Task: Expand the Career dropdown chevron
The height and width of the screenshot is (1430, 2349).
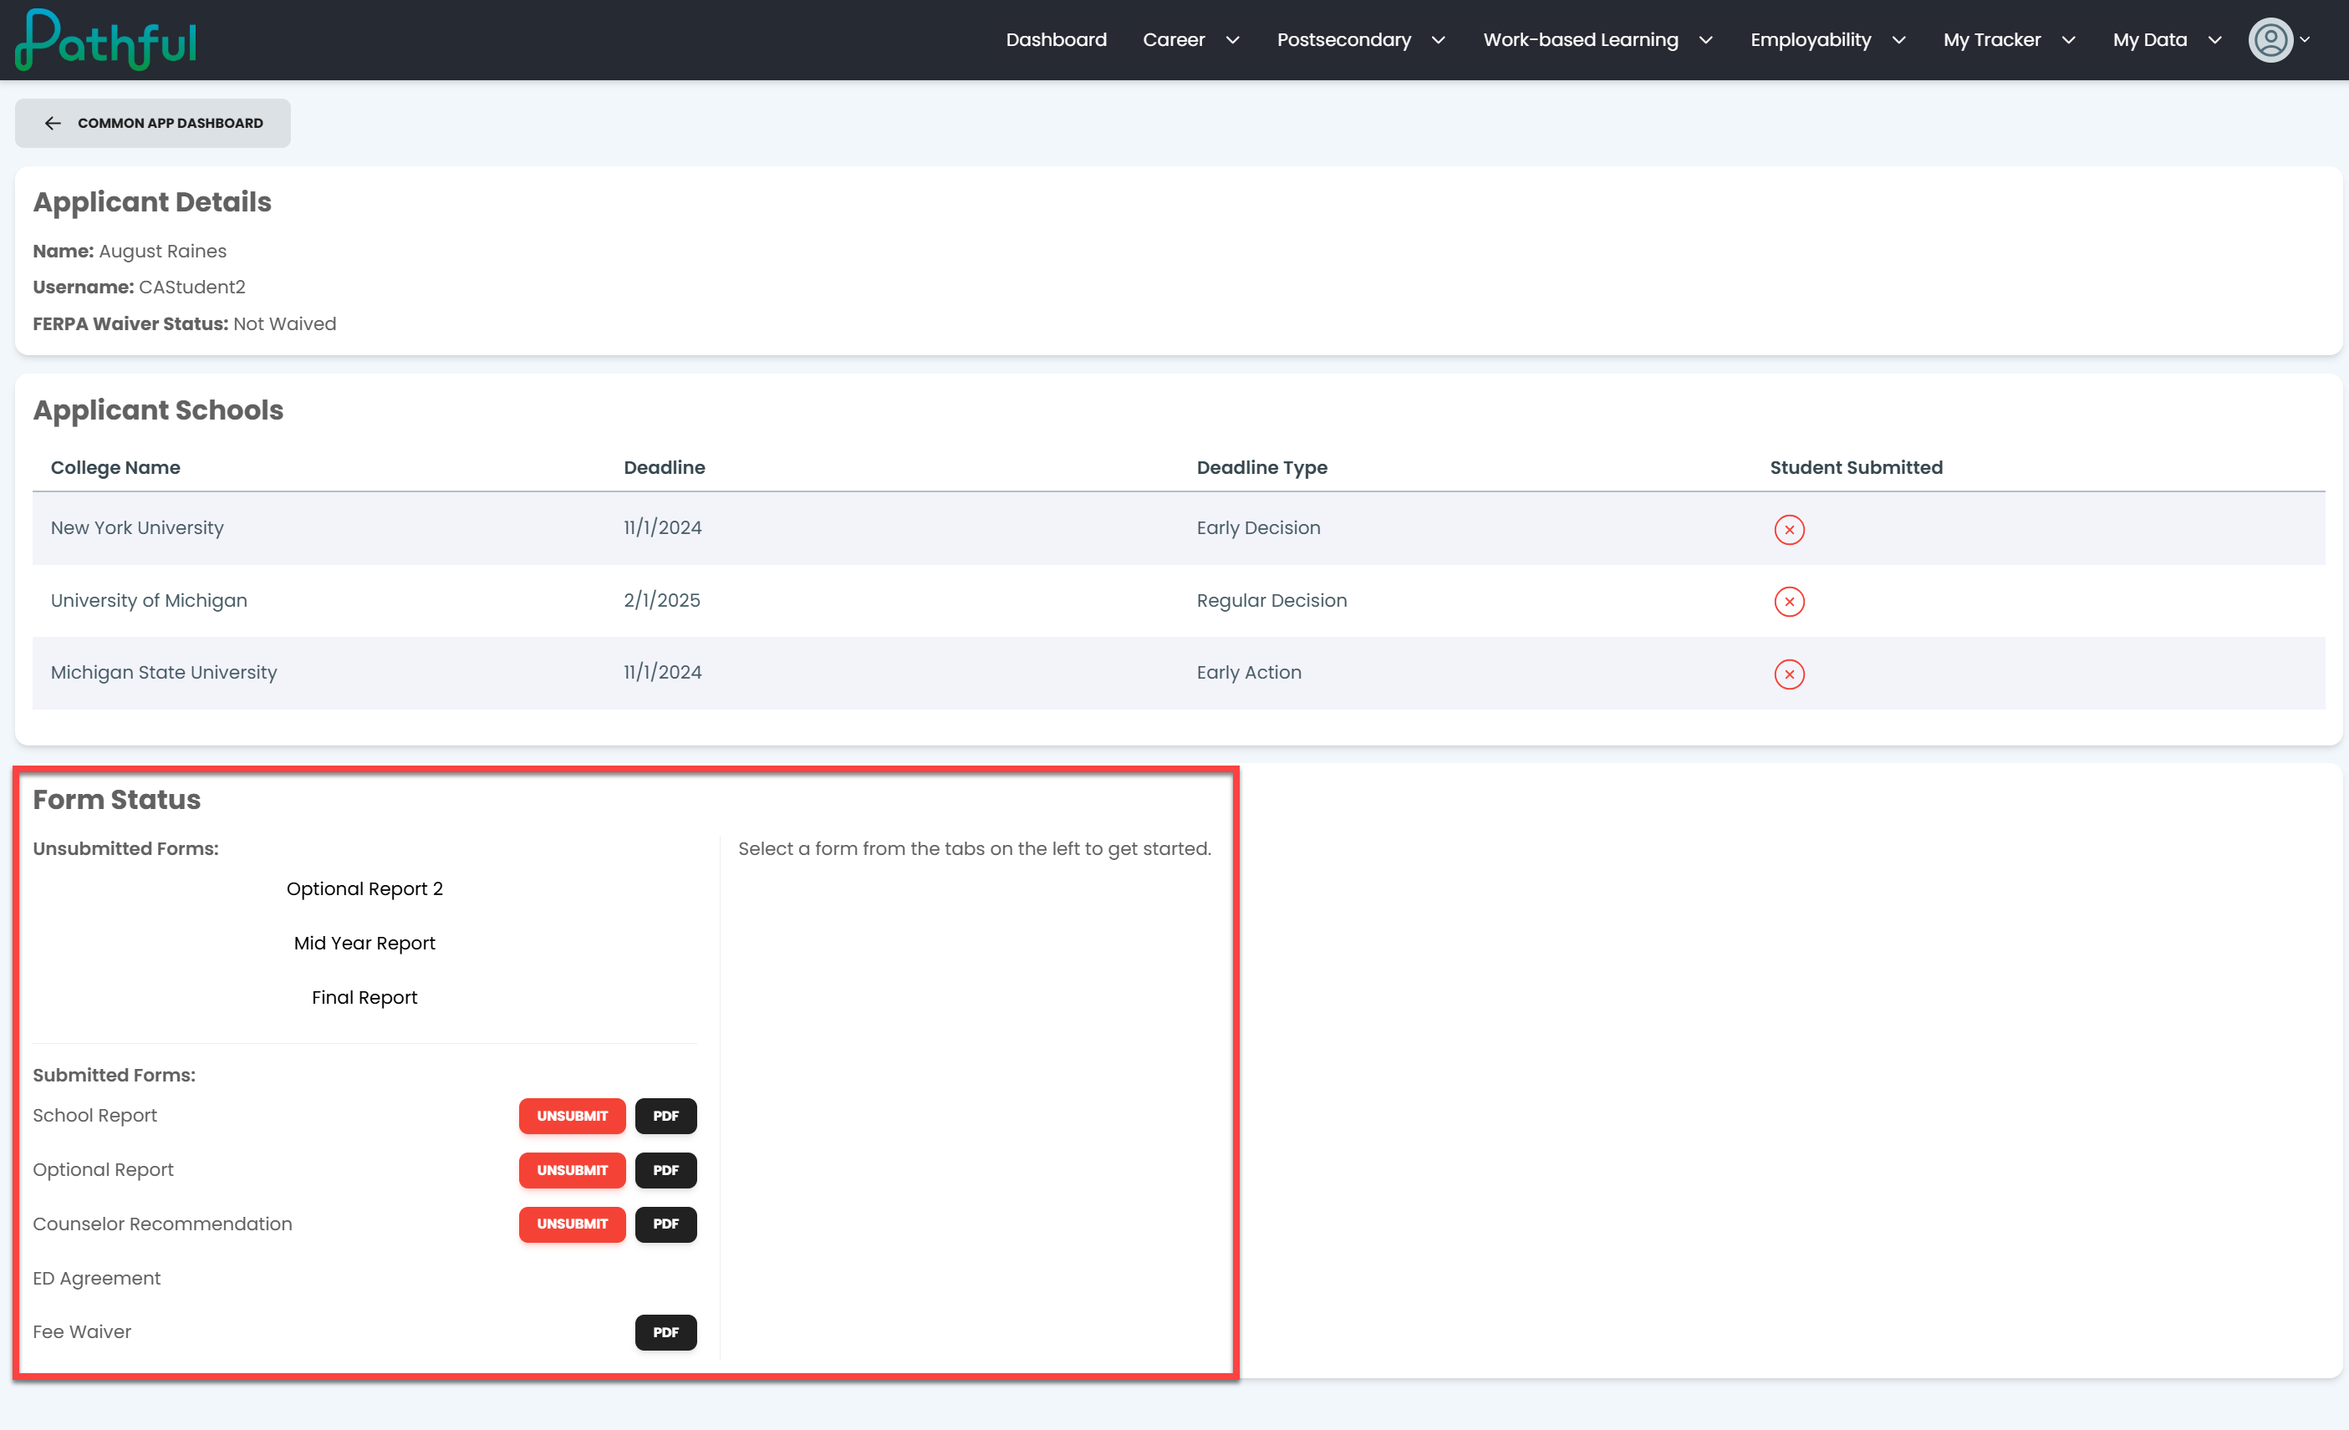Action: [x=1231, y=40]
